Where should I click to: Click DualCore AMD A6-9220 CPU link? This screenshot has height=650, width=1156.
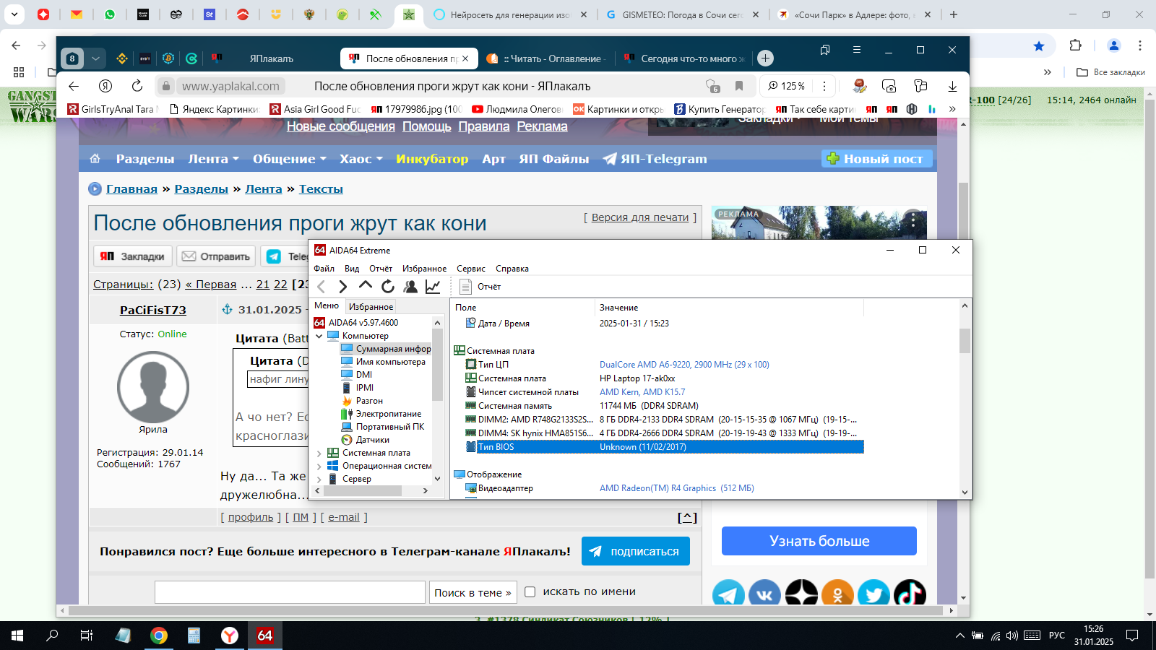pos(684,365)
